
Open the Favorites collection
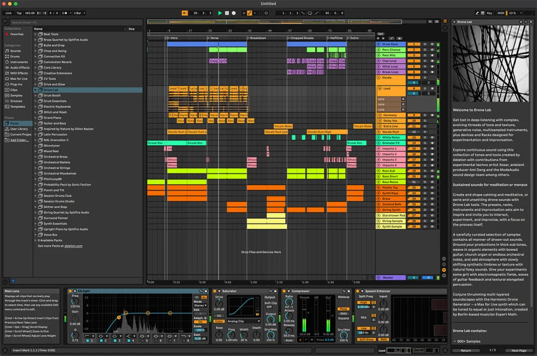17,34
